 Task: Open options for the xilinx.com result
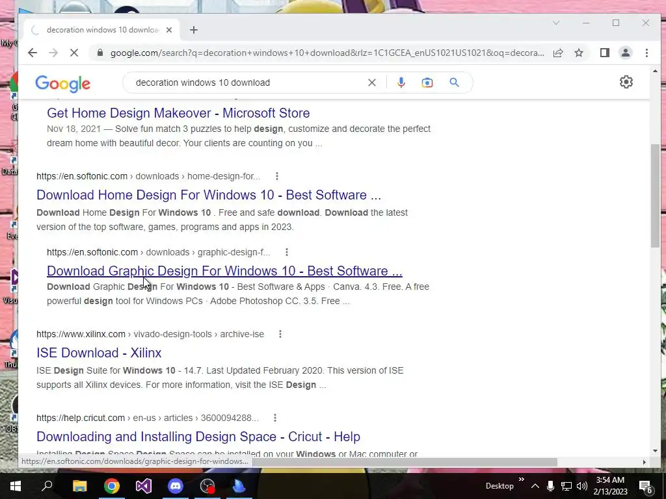click(280, 334)
